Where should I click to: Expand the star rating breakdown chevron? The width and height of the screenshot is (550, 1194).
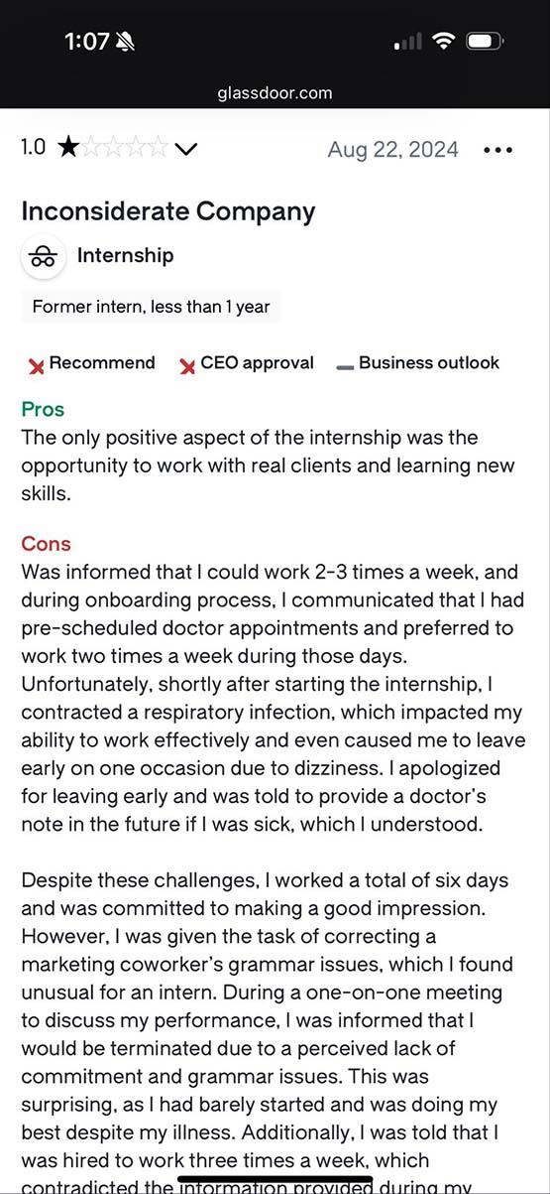[185, 150]
